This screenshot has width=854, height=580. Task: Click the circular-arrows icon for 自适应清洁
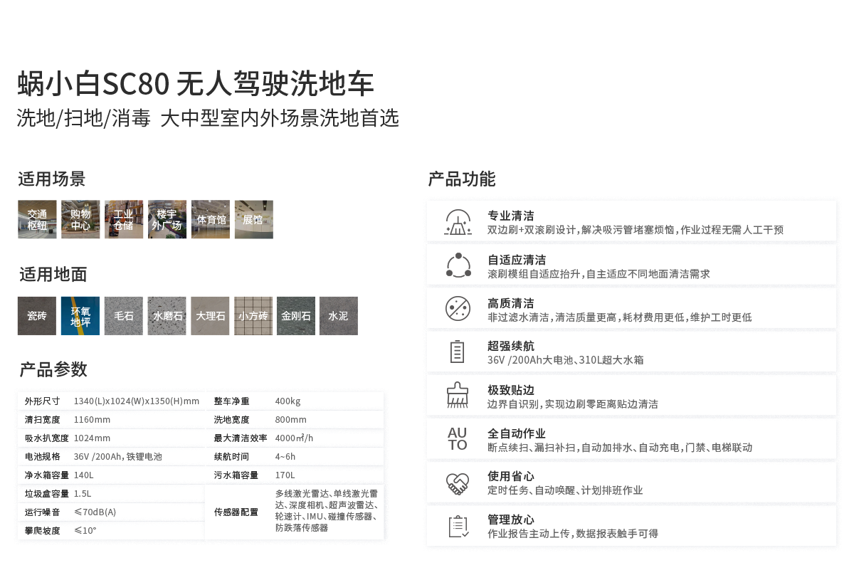click(x=458, y=265)
